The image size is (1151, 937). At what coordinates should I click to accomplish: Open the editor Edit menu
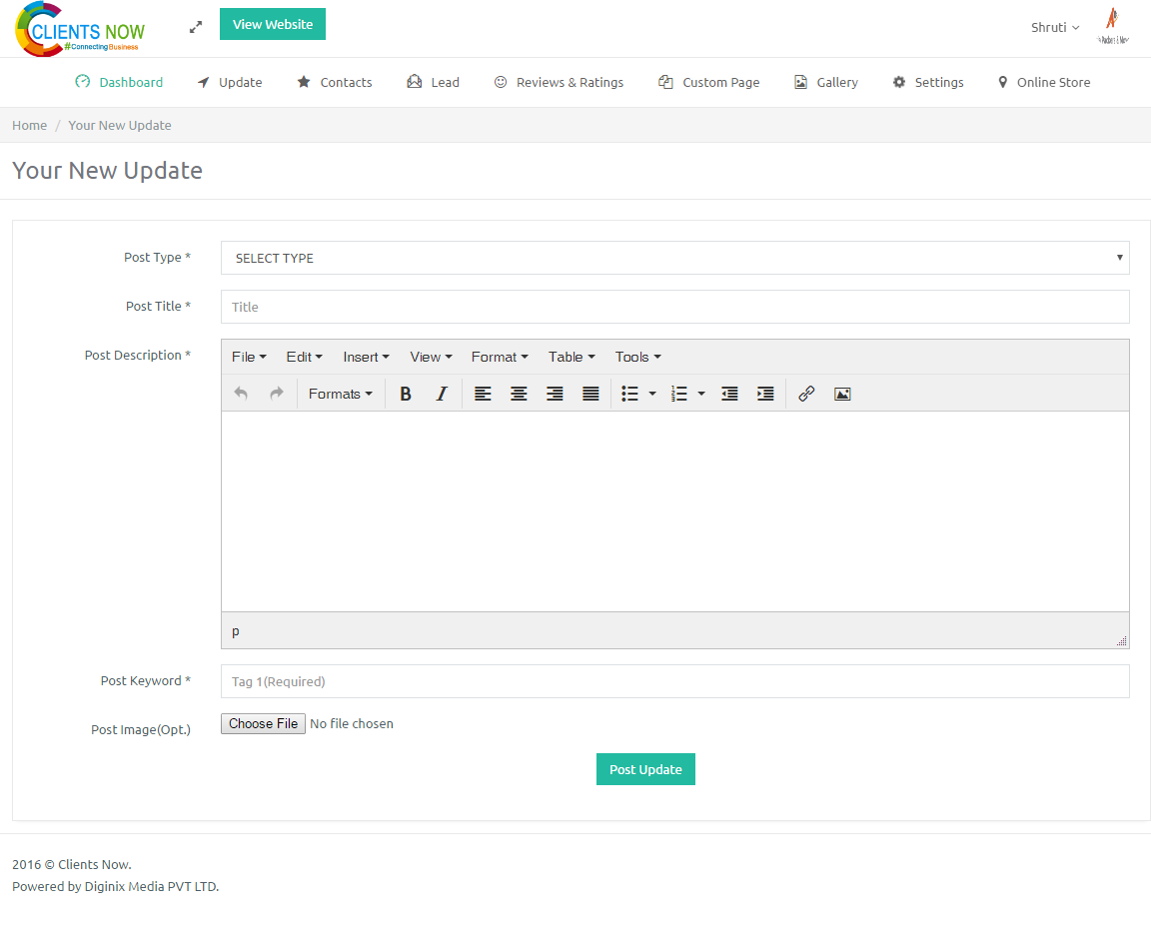pos(304,357)
